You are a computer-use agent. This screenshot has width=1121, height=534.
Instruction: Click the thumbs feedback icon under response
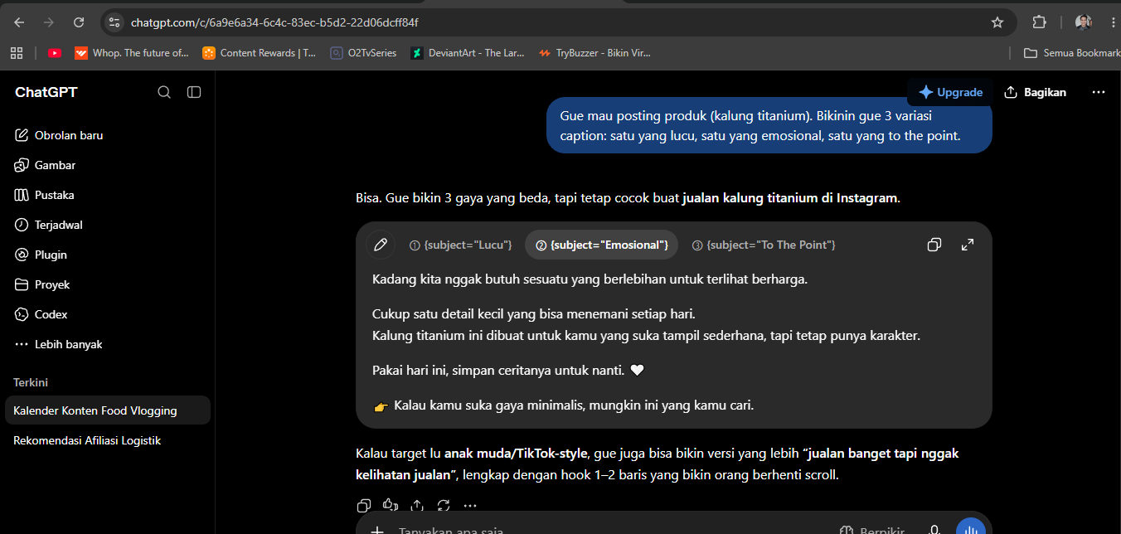391,505
